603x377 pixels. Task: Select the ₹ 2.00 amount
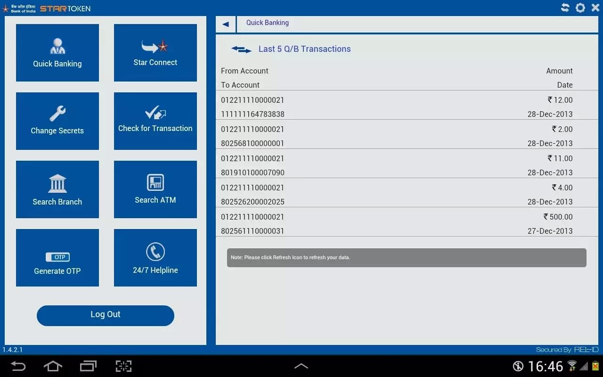[562, 129]
